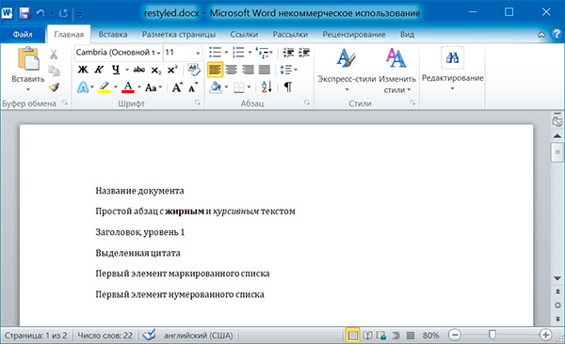Viewport: 565px width, 344px height.
Task: Copy the selection with the copy icon
Action: 54,70
